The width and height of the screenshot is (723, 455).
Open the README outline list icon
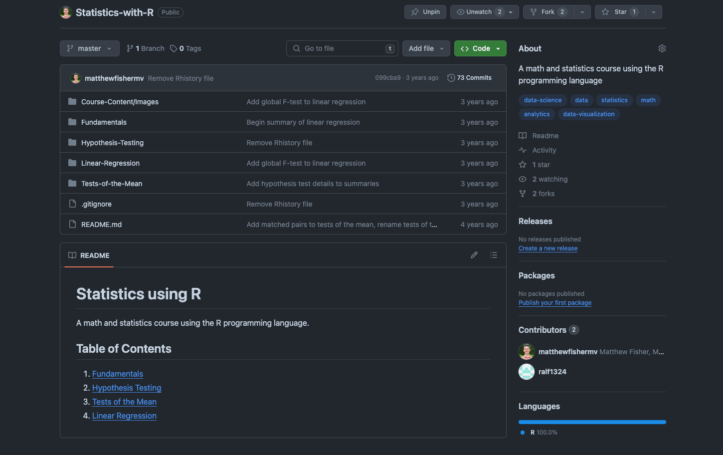494,255
